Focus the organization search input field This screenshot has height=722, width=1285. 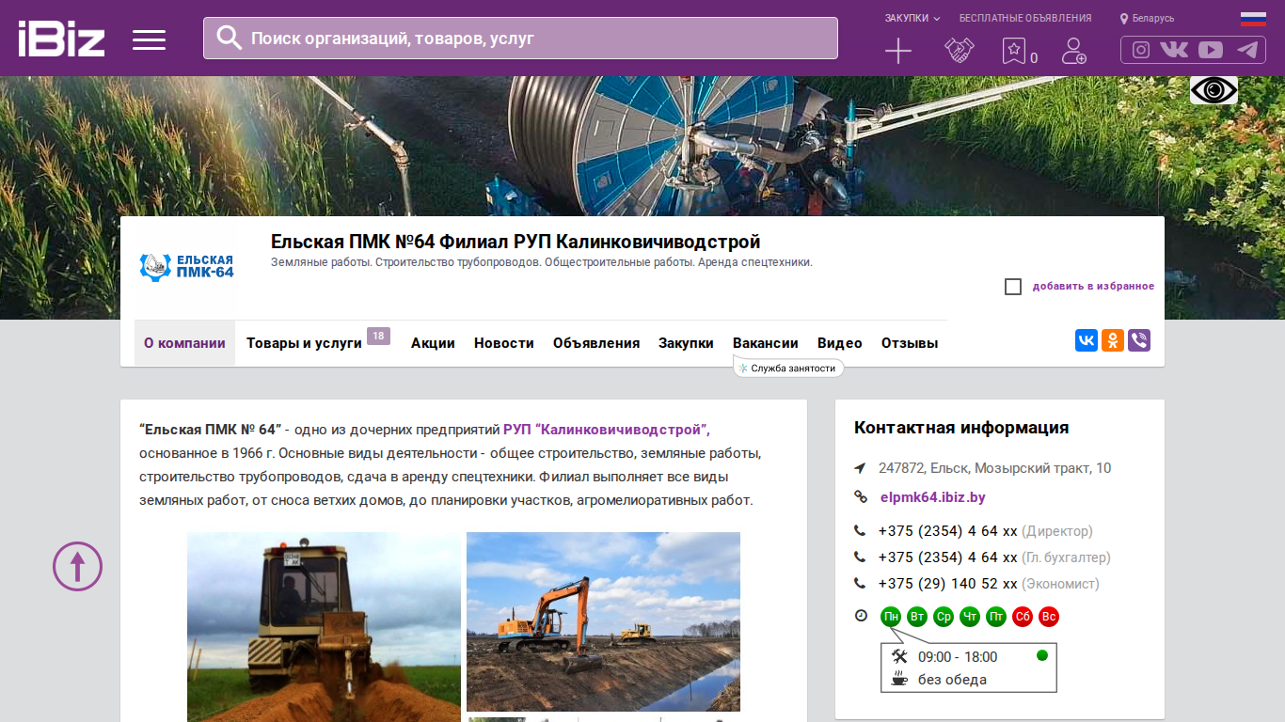click(520, 38)
